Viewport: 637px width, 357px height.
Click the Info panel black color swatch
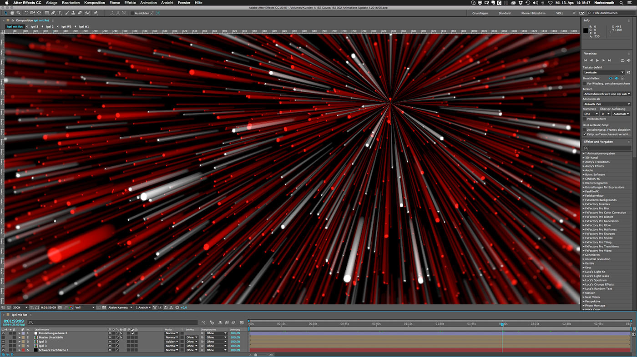[x=586, y=30]
